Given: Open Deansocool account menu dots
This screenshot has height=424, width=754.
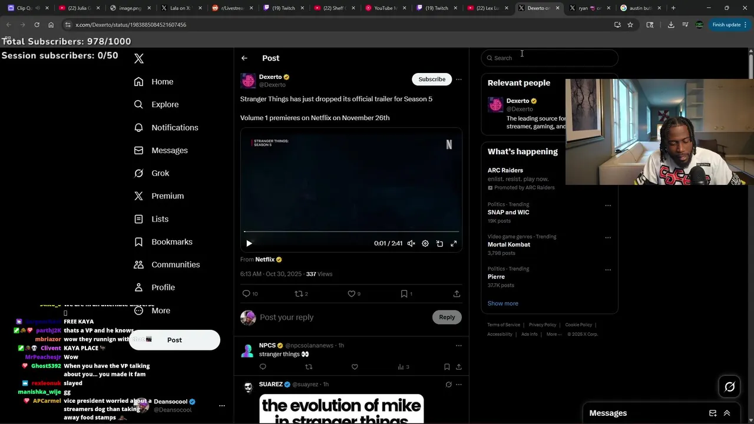Looking at the screenshot, I should coord(222,406).
